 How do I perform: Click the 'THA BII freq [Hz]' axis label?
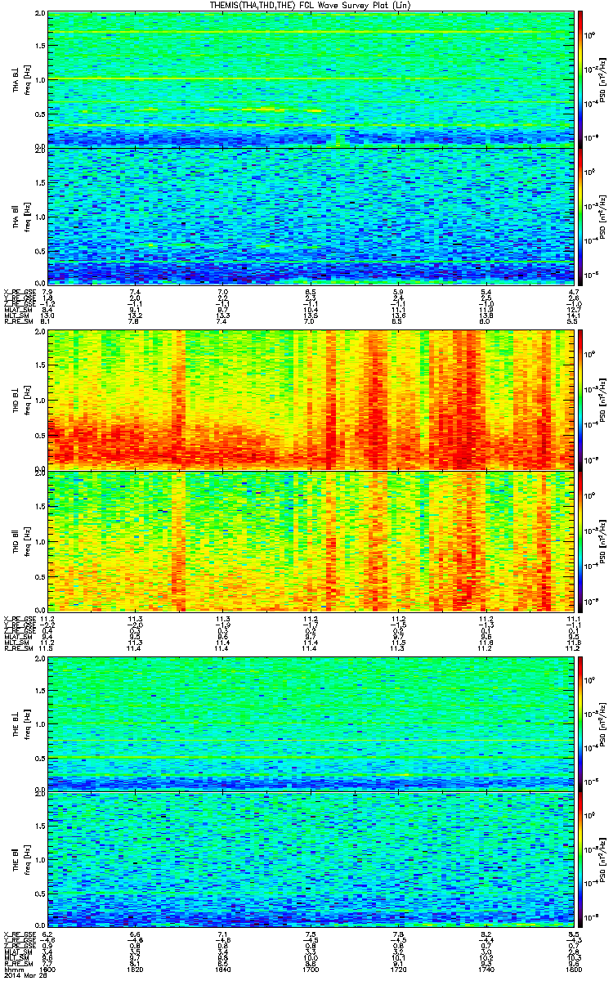(20, 216)
